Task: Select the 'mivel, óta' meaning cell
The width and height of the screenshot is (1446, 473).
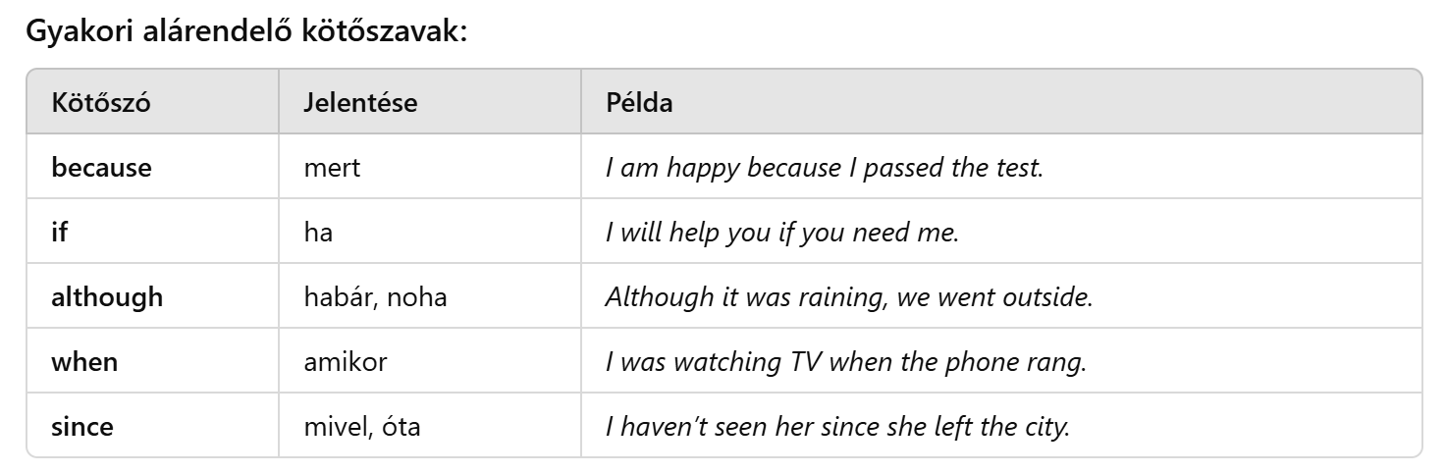Action: click(362, 427)
